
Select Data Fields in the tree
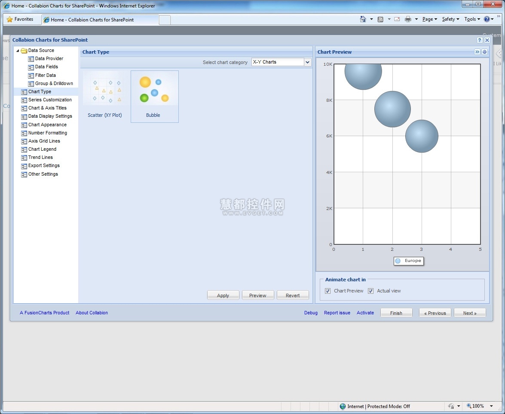(x=46, y=67)
